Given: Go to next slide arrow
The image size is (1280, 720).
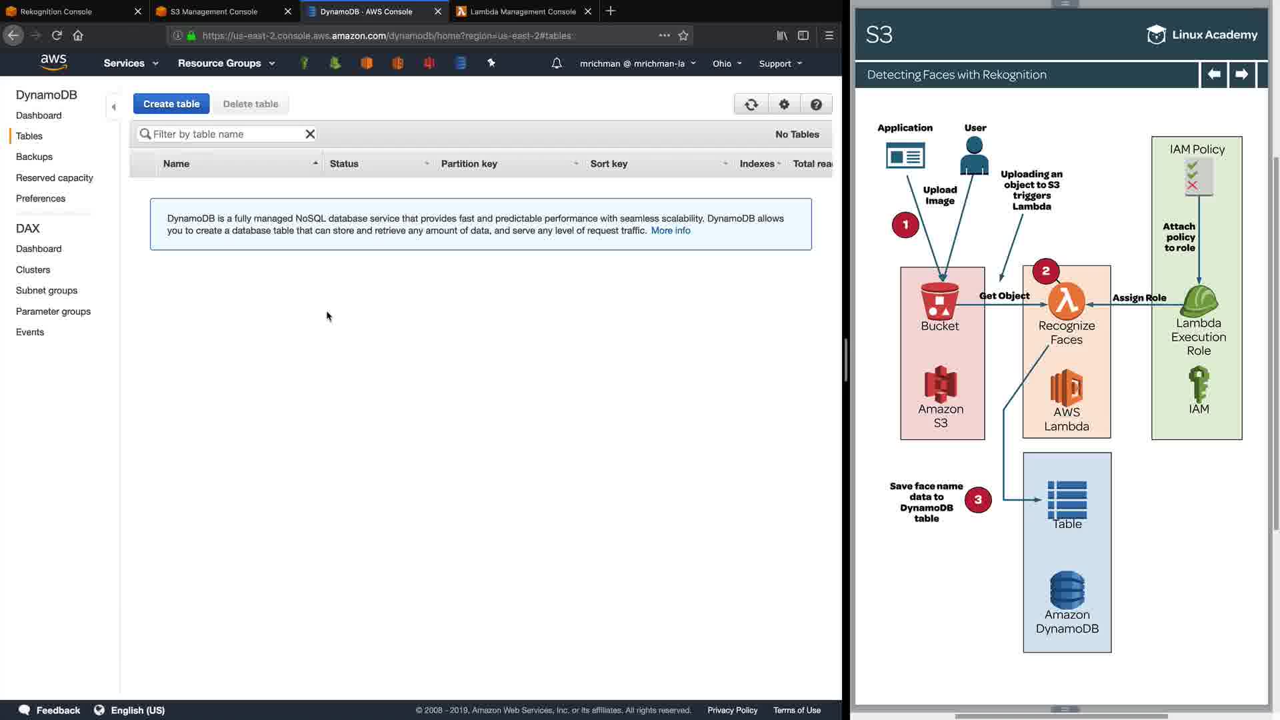Looking at the screenshot, I should (x=1241, y=75).
